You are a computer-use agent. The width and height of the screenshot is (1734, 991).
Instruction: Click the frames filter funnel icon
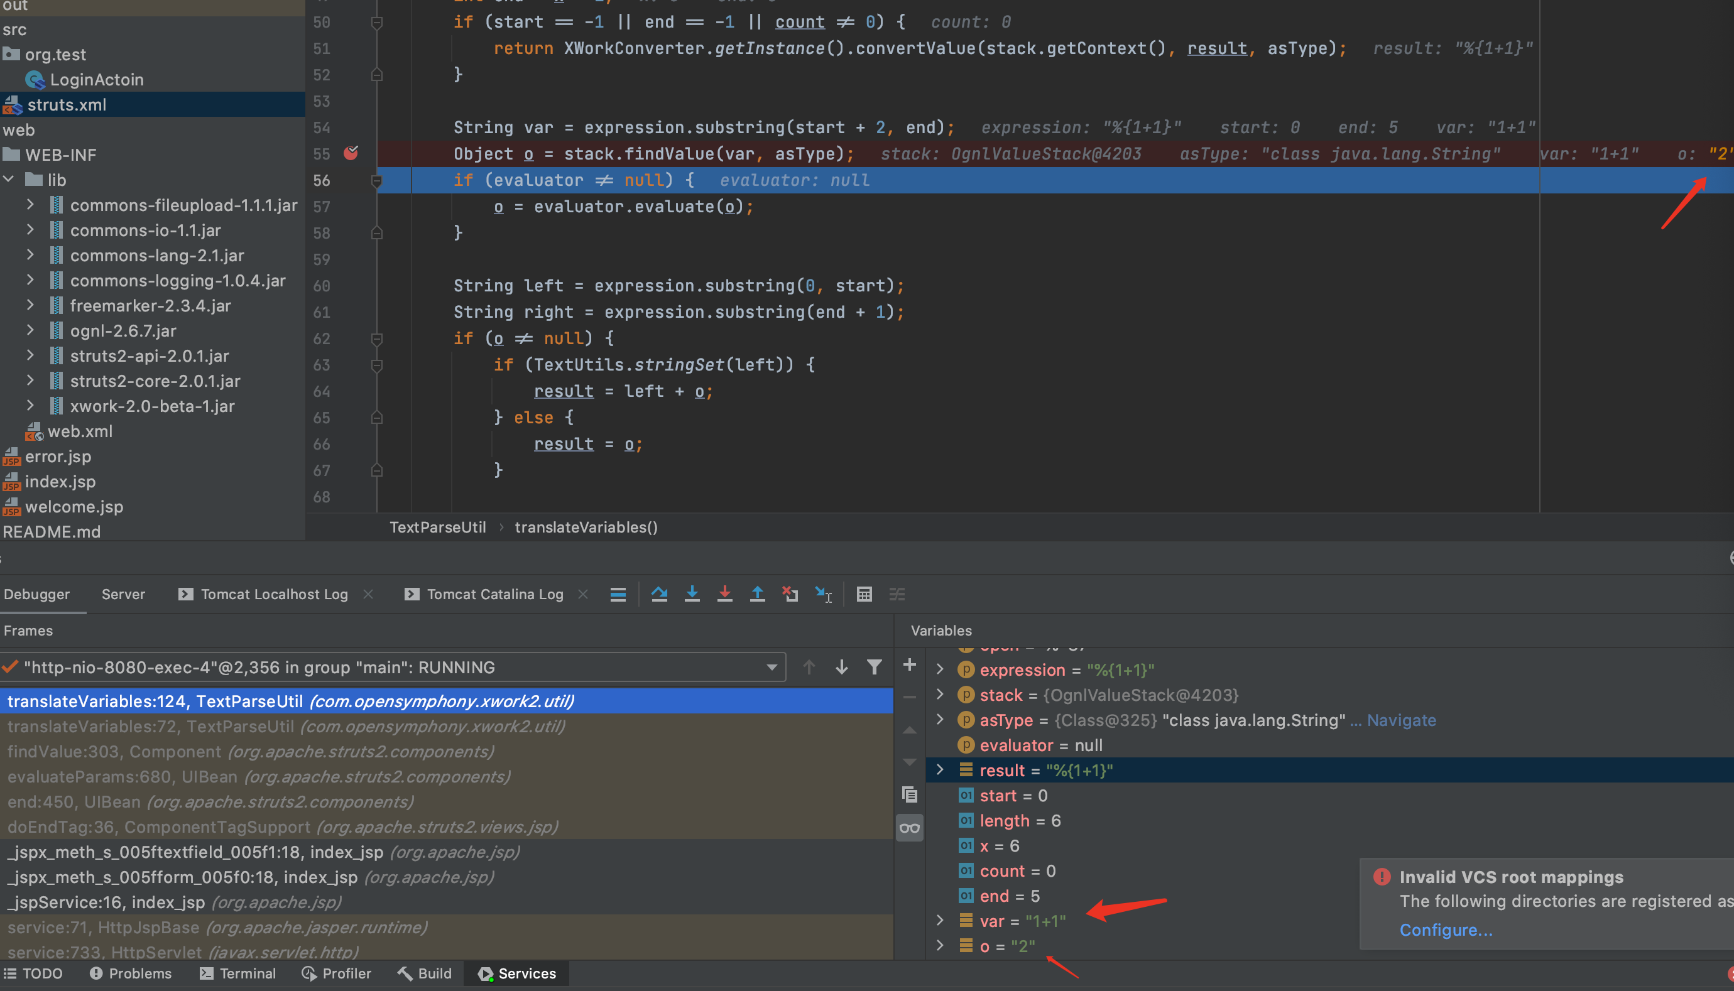click(874, 667)
